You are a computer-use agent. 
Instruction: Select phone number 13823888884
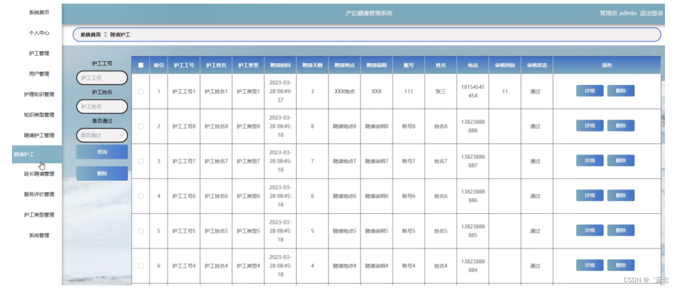[473, 266]
